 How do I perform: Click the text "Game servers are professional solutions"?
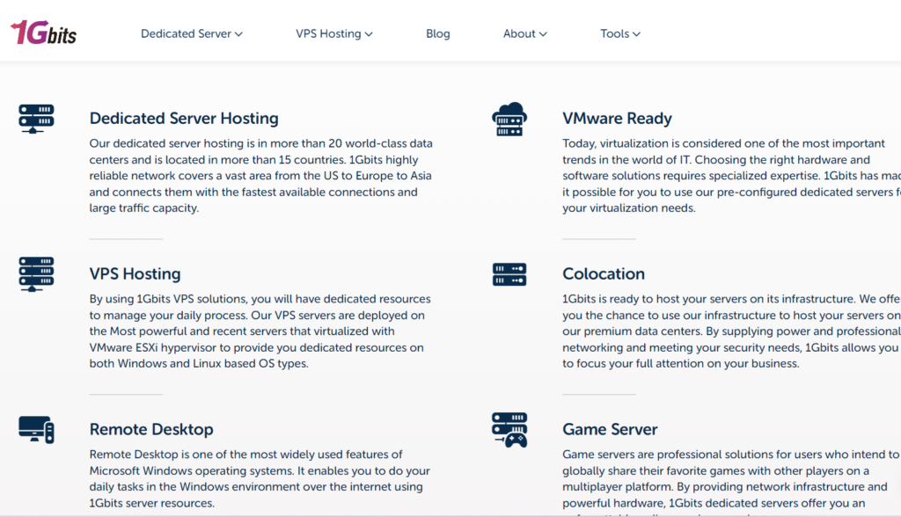coord(668,455)
